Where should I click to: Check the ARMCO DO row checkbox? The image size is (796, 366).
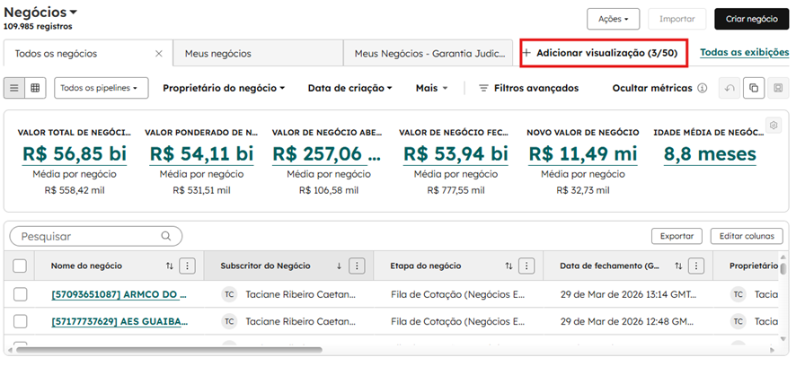[20, 294]
